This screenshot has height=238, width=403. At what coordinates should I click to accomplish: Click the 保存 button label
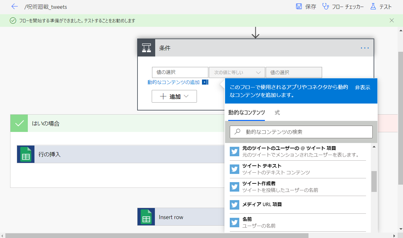click(x=311, y=7)
